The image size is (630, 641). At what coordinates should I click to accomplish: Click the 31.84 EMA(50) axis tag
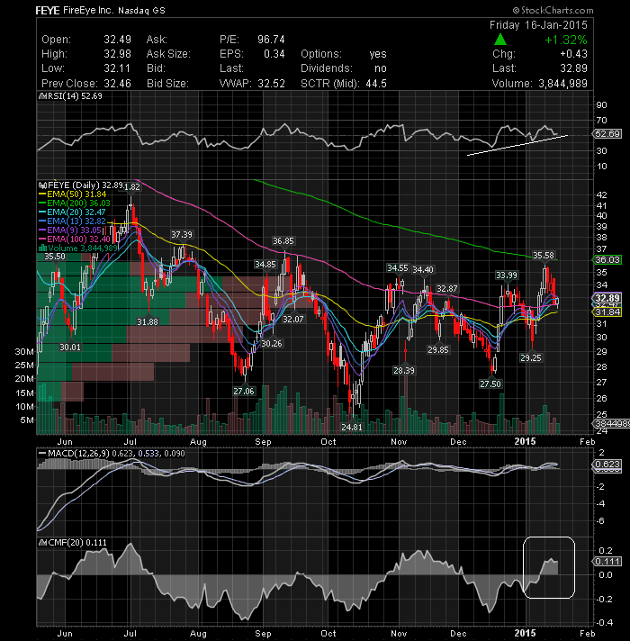point(607,311)
